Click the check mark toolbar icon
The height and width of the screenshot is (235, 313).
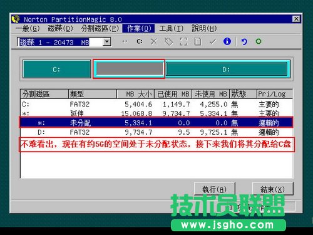[x=213, y=41]
